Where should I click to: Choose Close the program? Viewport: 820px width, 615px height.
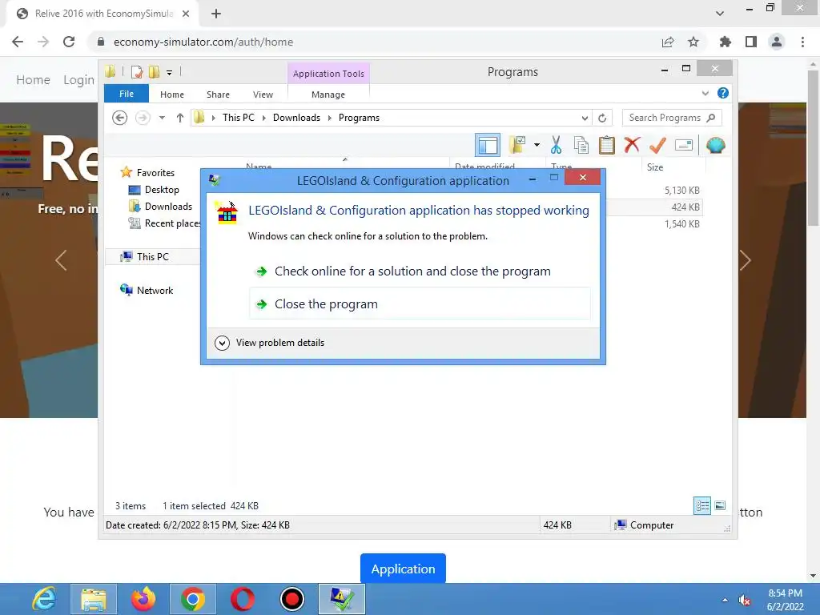tap(420, 303)
